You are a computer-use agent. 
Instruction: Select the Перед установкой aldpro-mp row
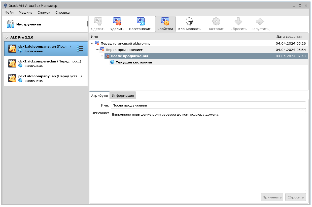[199, 43]
